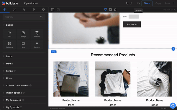Select the Button block
This screenshot has width=177, height=110.
click(37, 34)
